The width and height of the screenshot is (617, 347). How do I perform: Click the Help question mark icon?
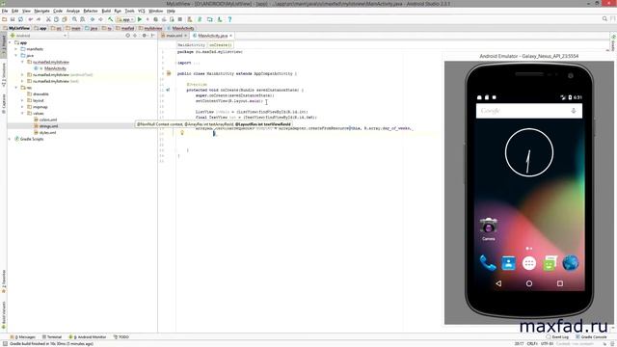tap(229, 19)
